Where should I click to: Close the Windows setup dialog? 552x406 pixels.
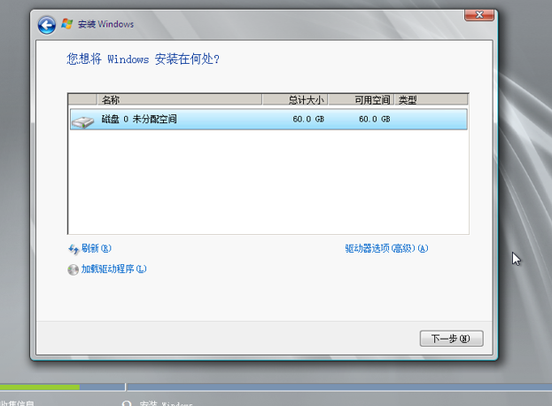pyautogui.click(x=479, y=15)
